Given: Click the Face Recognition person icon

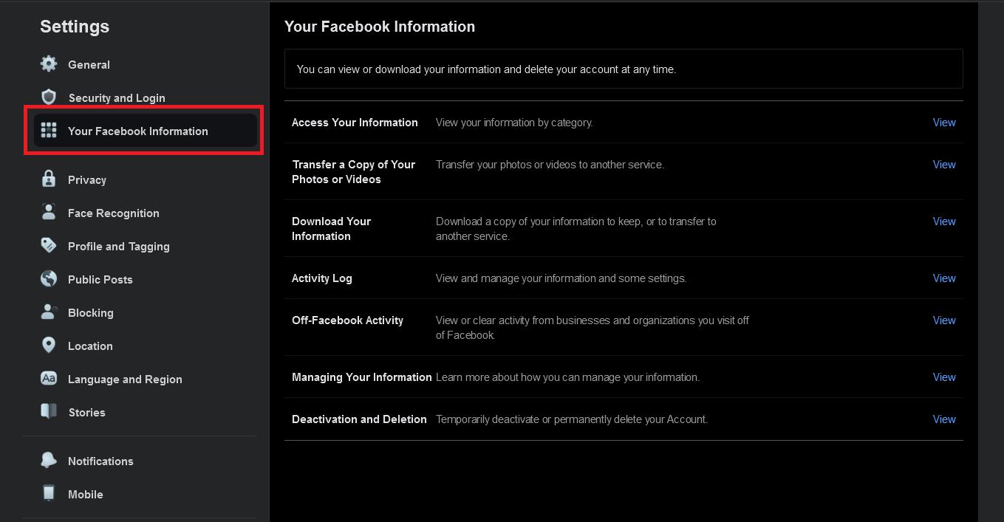Looking at the screenshot, I should pos(49,212).
